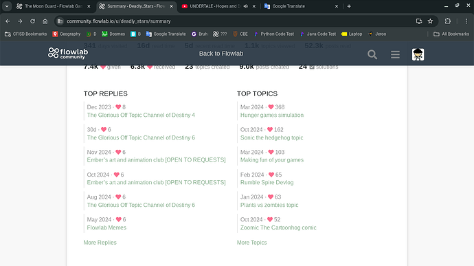Open the Dosmes bookmark
Viewport: 474px width, 266px height.
pyautogui.click(x=113, y=34)
